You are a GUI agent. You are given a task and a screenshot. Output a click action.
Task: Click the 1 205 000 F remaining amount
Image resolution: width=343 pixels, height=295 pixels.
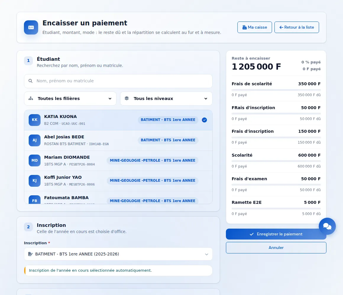click(256, 67)
